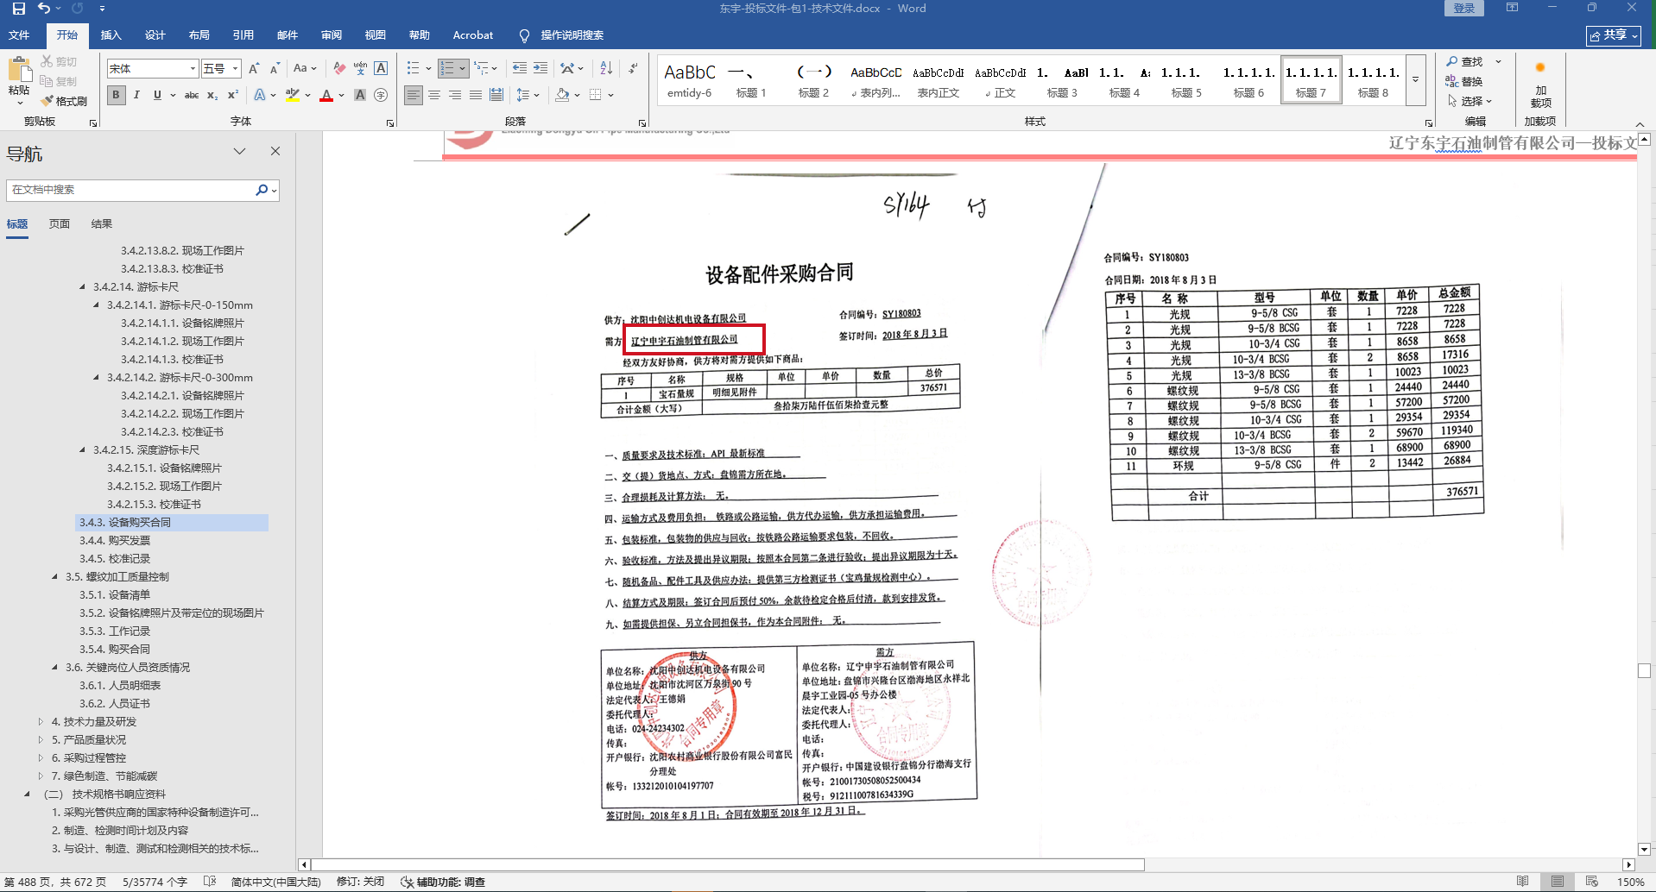Collapse the '3.6. 关键岗位人员资质情况' heading
This screenshot has height=892, width=1656.
(x=55, y=668)
